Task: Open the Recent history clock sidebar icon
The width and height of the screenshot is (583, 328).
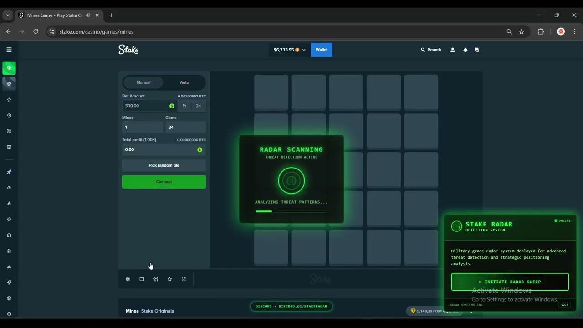Action: click(x=9, y=116)
